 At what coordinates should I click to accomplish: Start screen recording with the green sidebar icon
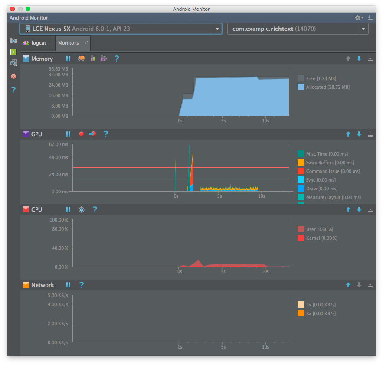tap(13, 52)
